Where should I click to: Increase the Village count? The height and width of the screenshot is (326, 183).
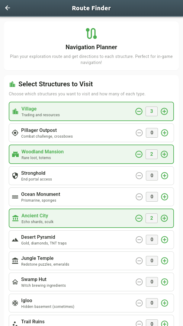point(164,111)
